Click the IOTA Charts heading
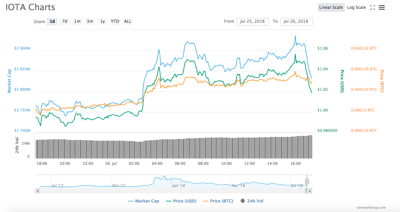The width and height of the screenshot is (400, 212). pyautogui.click(x=30, y=7)
